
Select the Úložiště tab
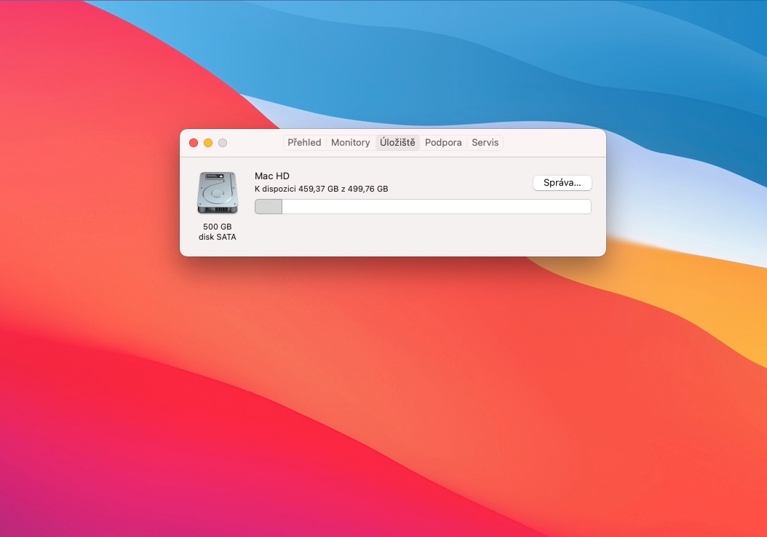pyautogui.click(x=397, y=142)
